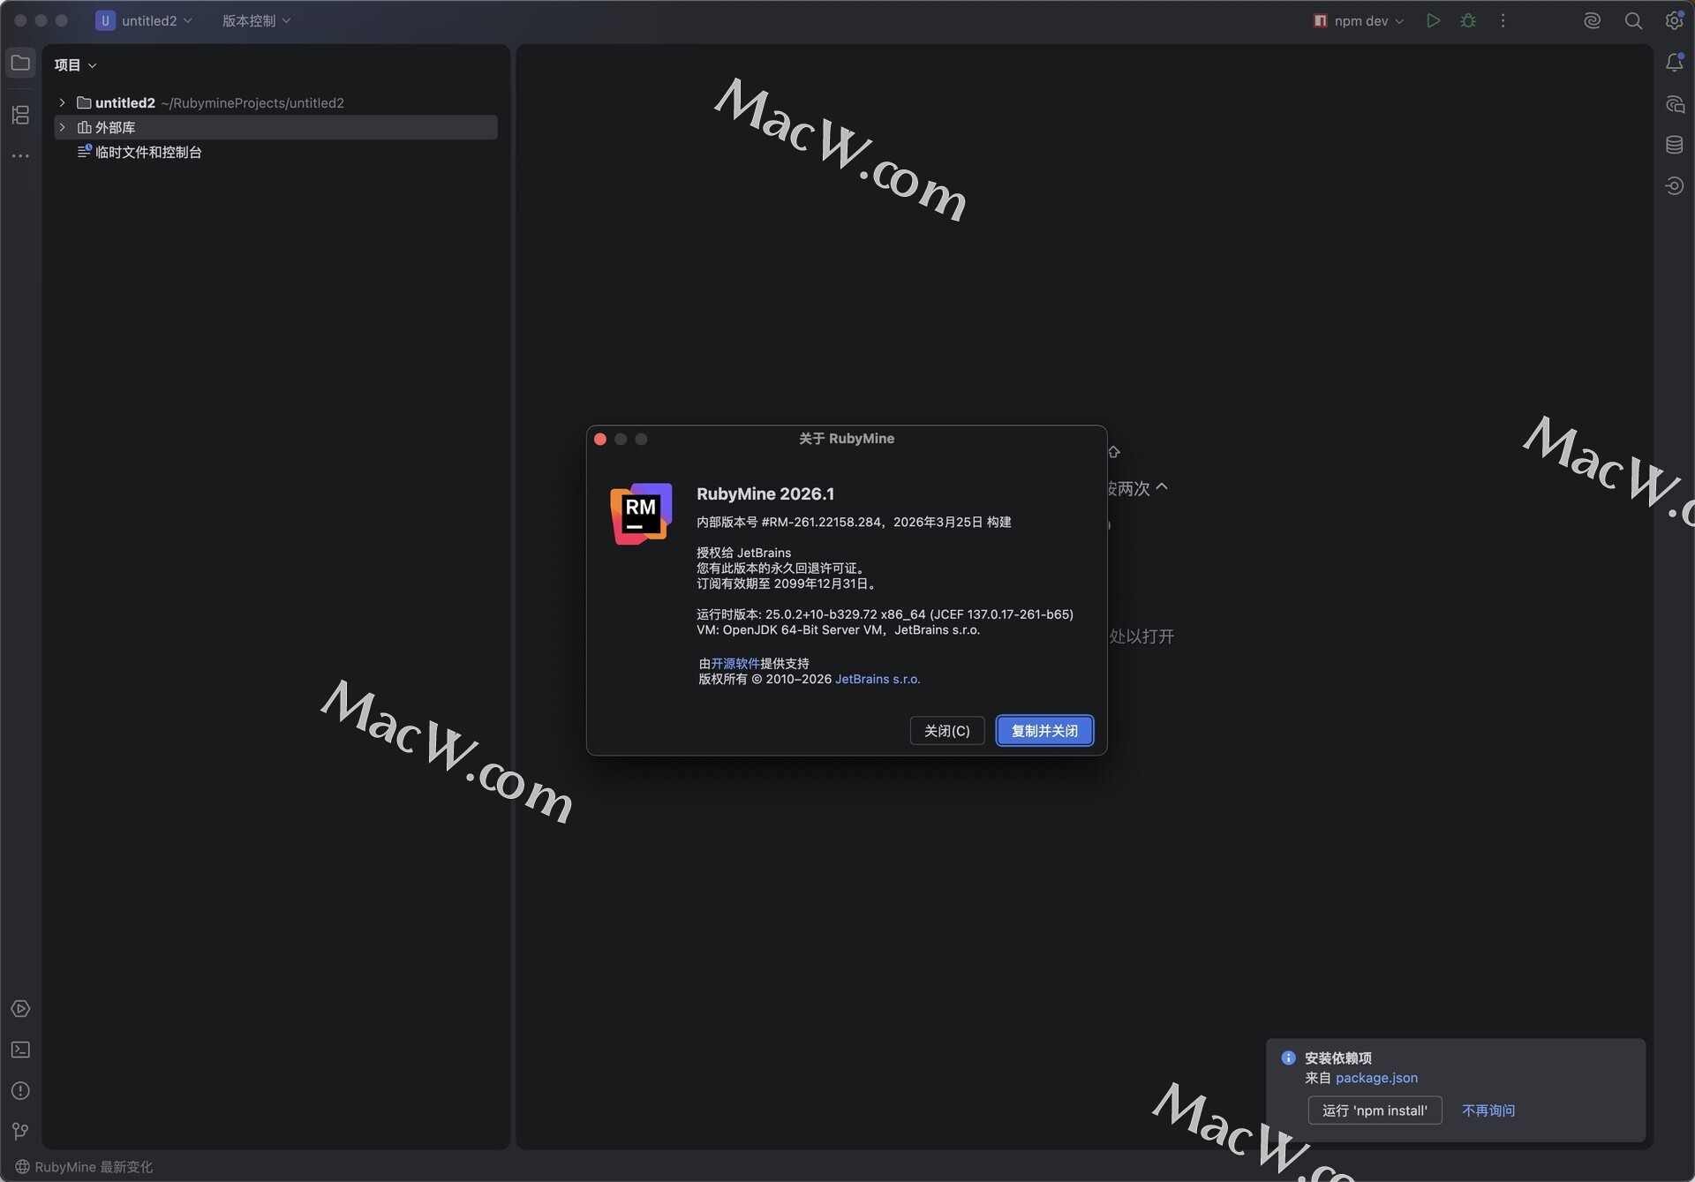Open the Git tool window icon

click(20, 1131)
